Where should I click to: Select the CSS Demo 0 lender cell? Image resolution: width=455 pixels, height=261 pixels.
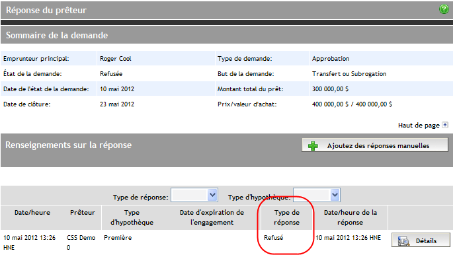click(81, 242)
